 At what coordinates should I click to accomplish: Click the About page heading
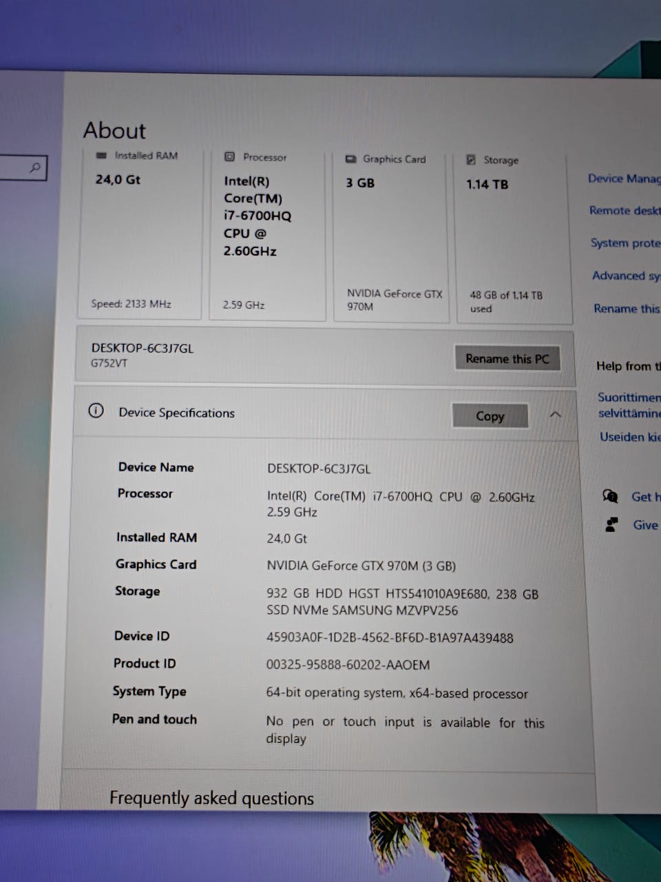point(114,130)
